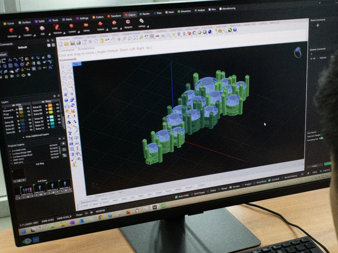Click the Save floppy disk icon
Screen dimensions: 338x253
pyautogui.click(x=72, y=43)
